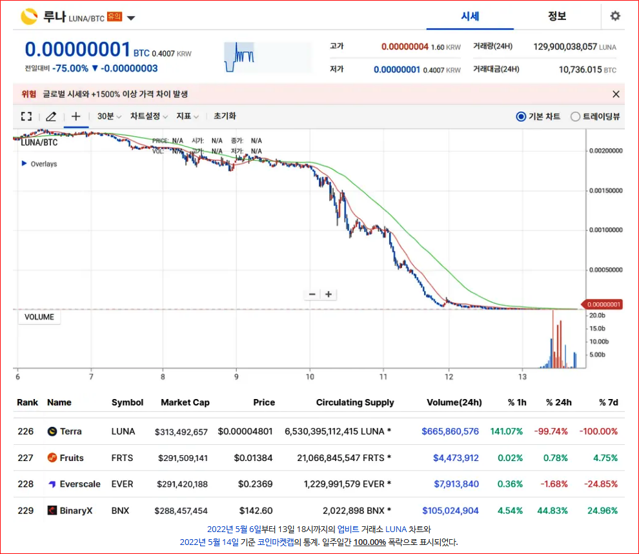Image resolution: width=639 pixels, height=554 pixels.
Task: Switch to the 정보 tab
Action: tap(556, 16)
